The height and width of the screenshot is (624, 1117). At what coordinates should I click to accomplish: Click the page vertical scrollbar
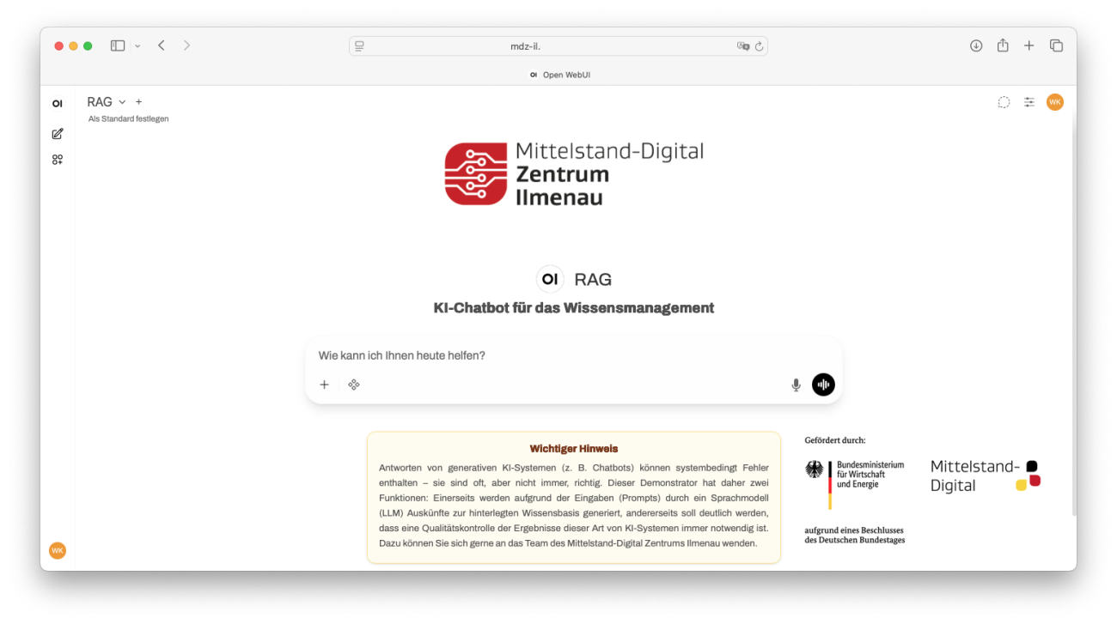1073,313
